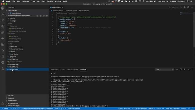The width and height of the screenshot is (195, 110).
Task: Click the feedback icon in the status bar
Action: [189, 108]
